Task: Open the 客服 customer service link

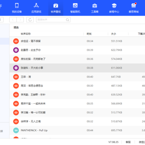Action: [128, 142]
